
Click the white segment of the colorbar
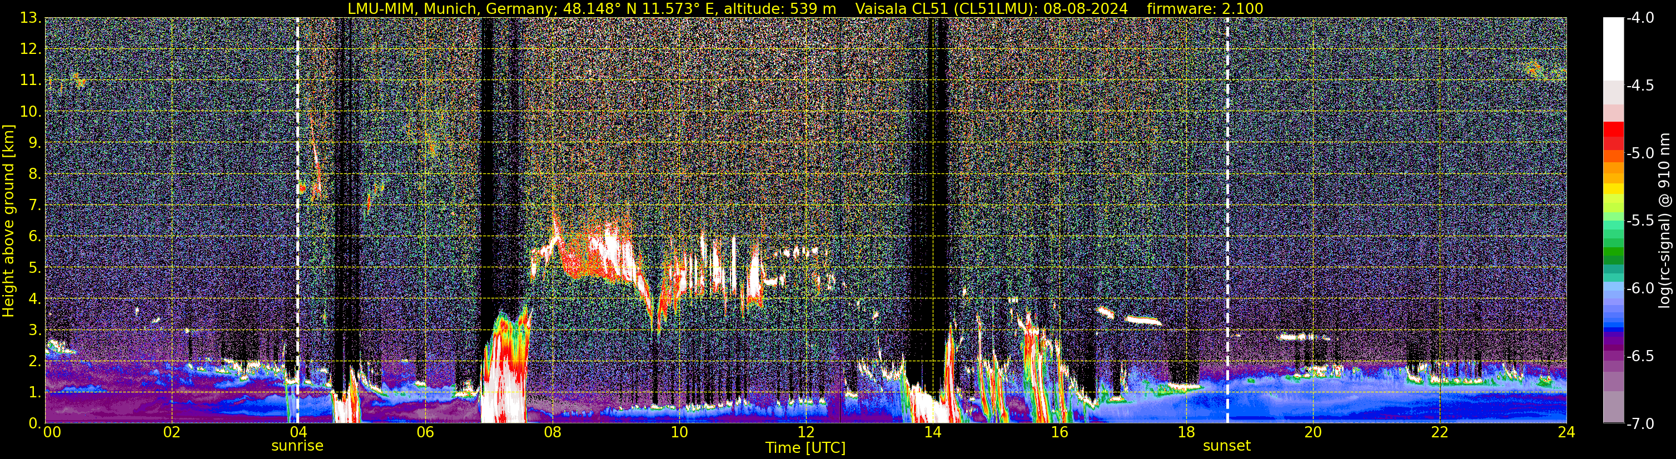[1613, 49]
